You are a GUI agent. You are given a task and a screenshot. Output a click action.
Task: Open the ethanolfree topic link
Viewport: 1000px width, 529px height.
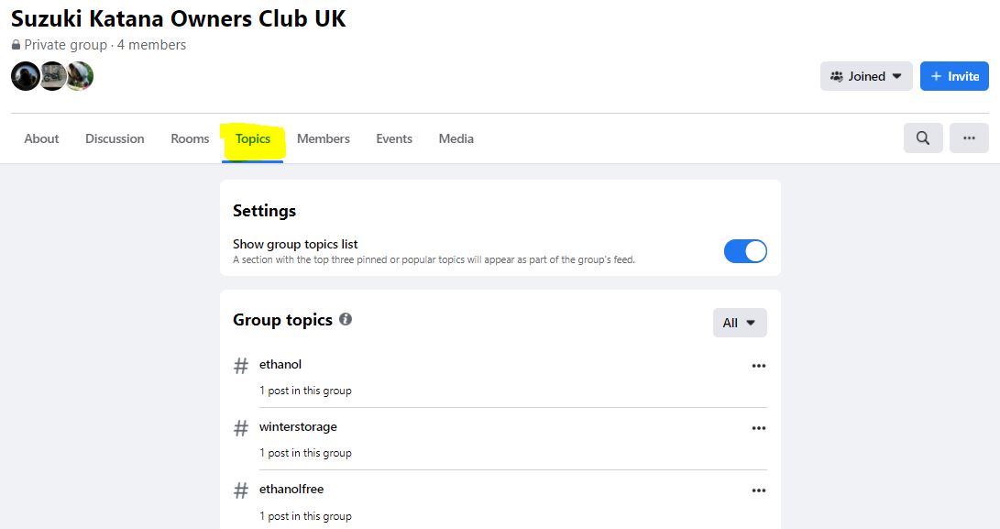(291, 489)
